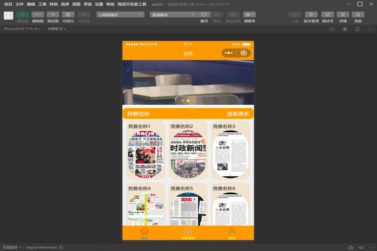This screenshot has height=251, width=377.
Task: Select the first carousel indicator dot
Action: (183, 101)
